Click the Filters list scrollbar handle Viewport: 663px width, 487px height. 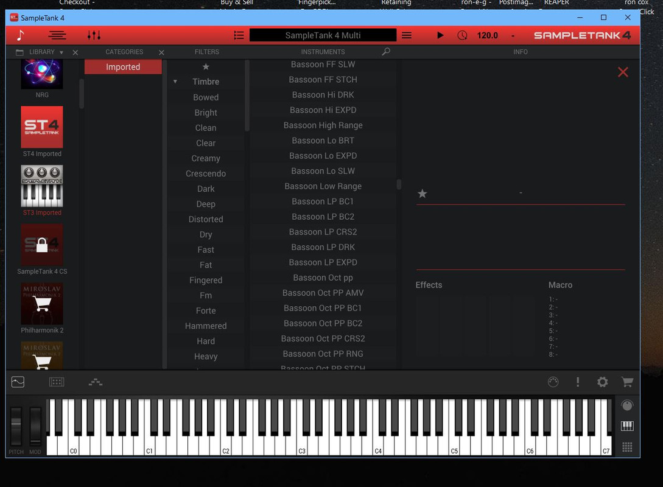(x=247, y=96)
